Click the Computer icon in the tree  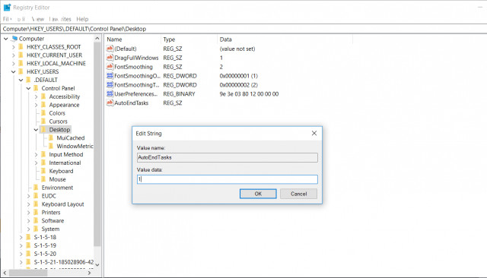pos(14,39)
